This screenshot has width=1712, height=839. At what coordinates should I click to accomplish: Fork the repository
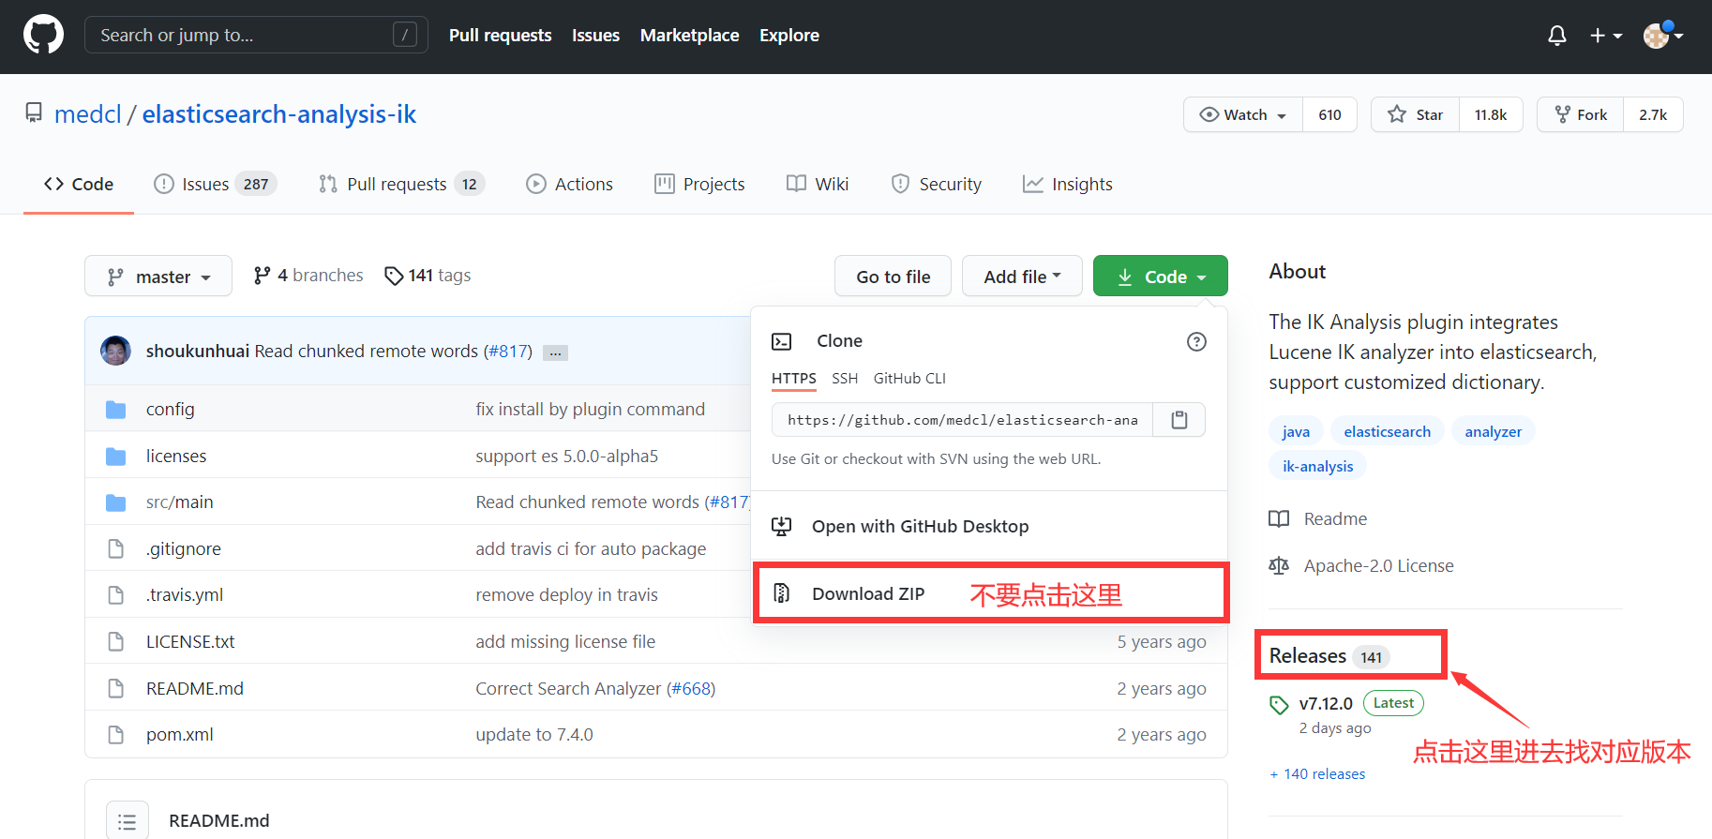(x=1580, y=114)
